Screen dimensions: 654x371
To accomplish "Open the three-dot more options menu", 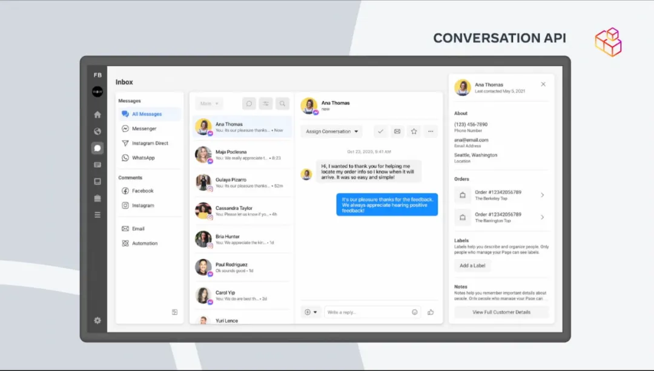I will tap(431, 131).
